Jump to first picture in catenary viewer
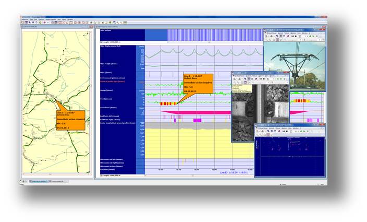 click(x=292, y=37)
